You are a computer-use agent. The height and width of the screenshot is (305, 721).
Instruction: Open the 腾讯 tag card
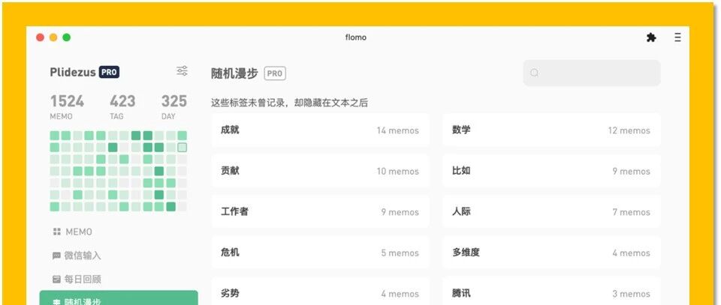pos(551,292)
